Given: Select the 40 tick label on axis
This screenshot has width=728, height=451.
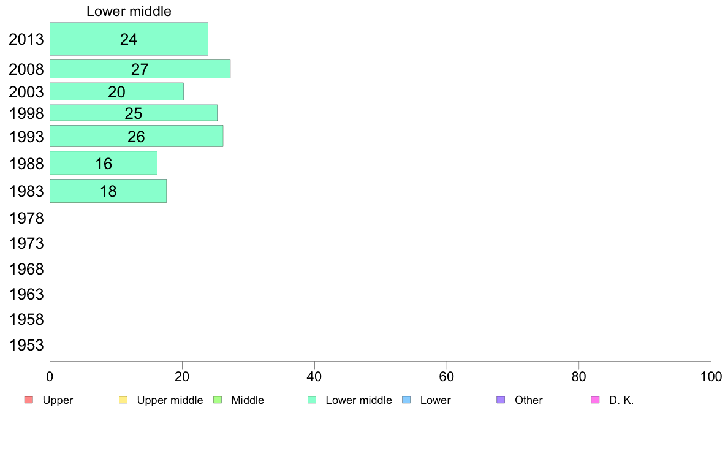Looking at the screenshot, I should 314,377.
